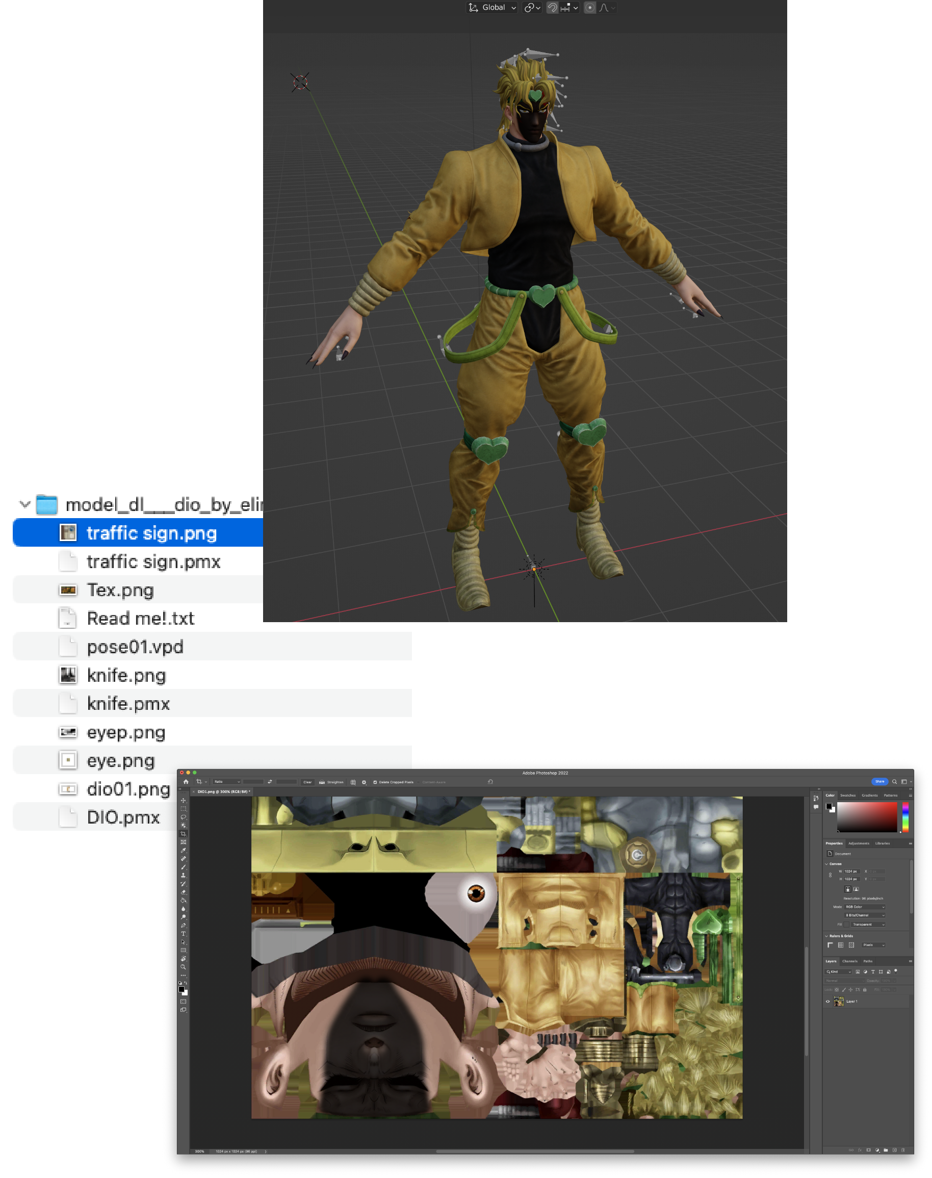Collapse the Canvas section
Image resolution: width=932 pixels, height=1178 pixels.
(826, 865)
